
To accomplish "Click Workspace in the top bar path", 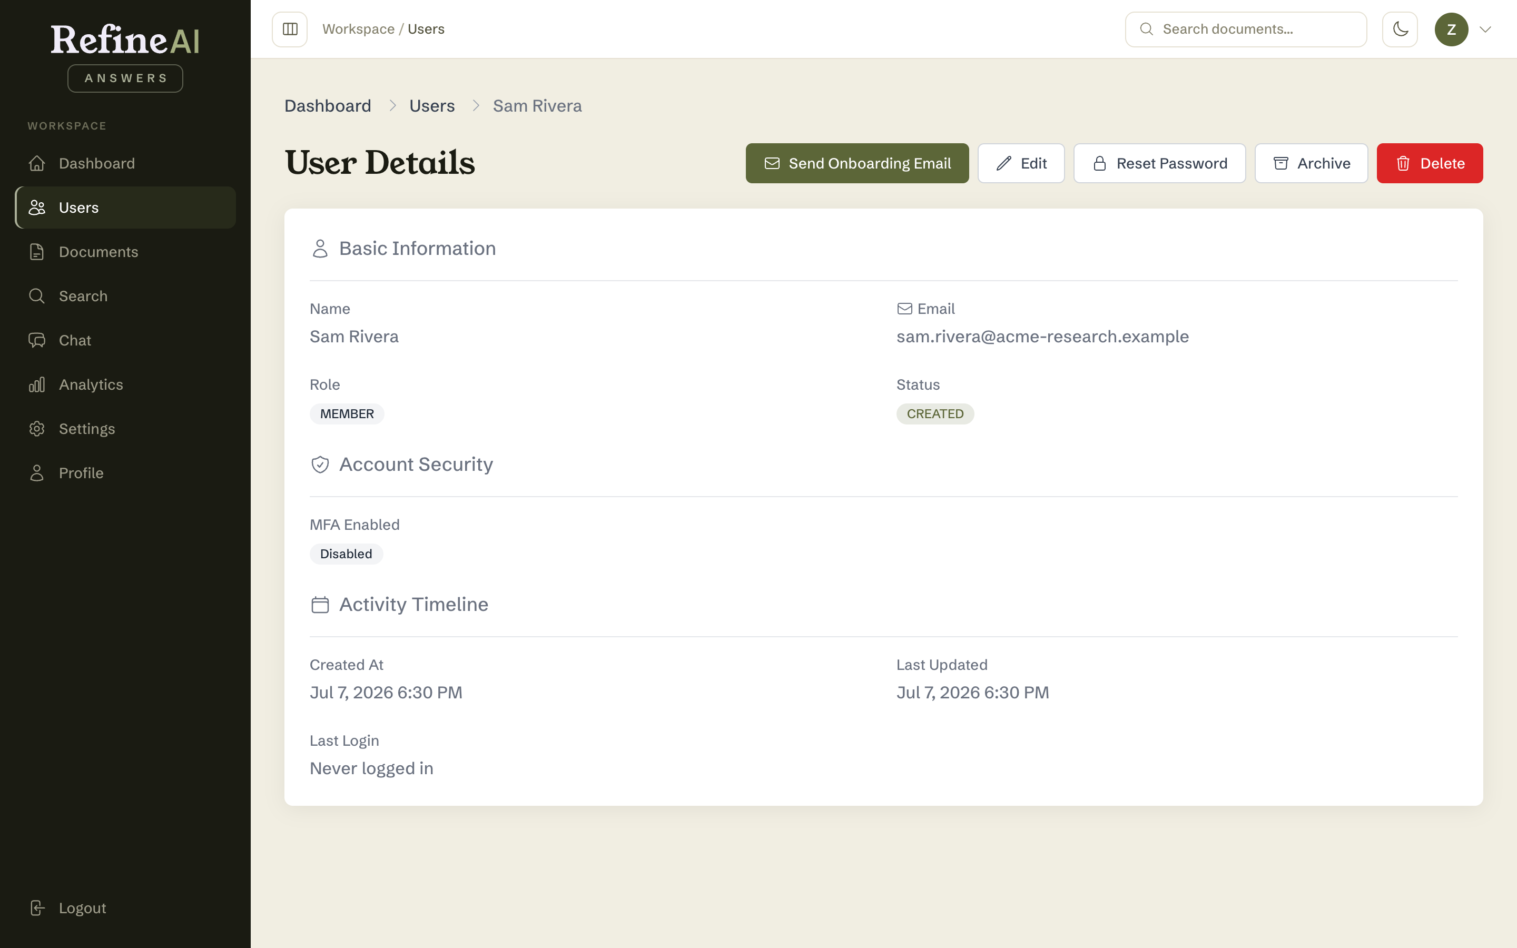I will click(x=359, y=29).
